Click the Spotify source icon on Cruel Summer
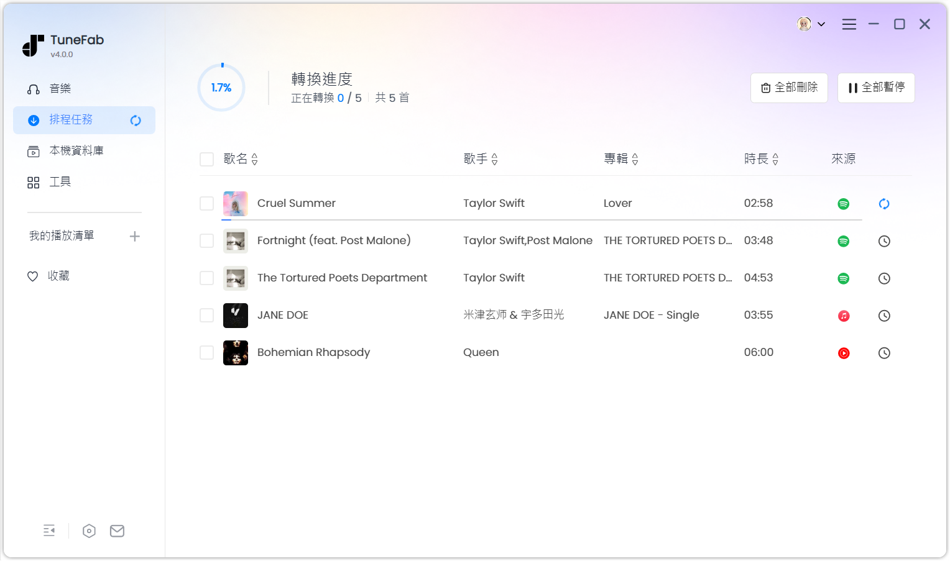The image size is (950, 561). pos(843,203)
